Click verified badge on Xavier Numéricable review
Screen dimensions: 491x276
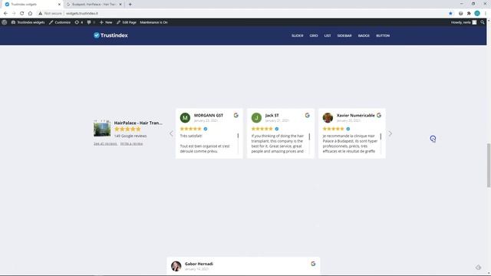348,129
